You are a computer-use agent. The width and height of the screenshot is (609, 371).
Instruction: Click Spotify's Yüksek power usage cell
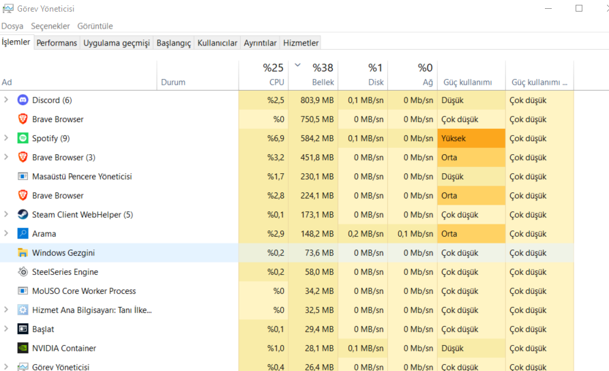point(471,138)
